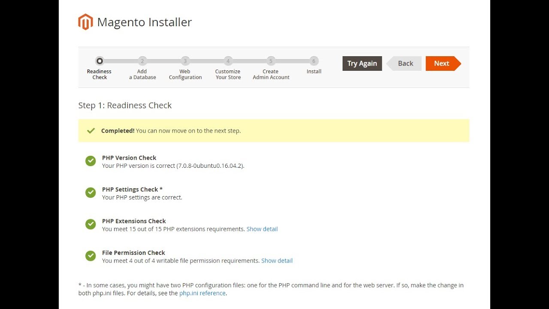Click the Magento logo icon
Screen dimensions: 549x309
pos(85,22)
